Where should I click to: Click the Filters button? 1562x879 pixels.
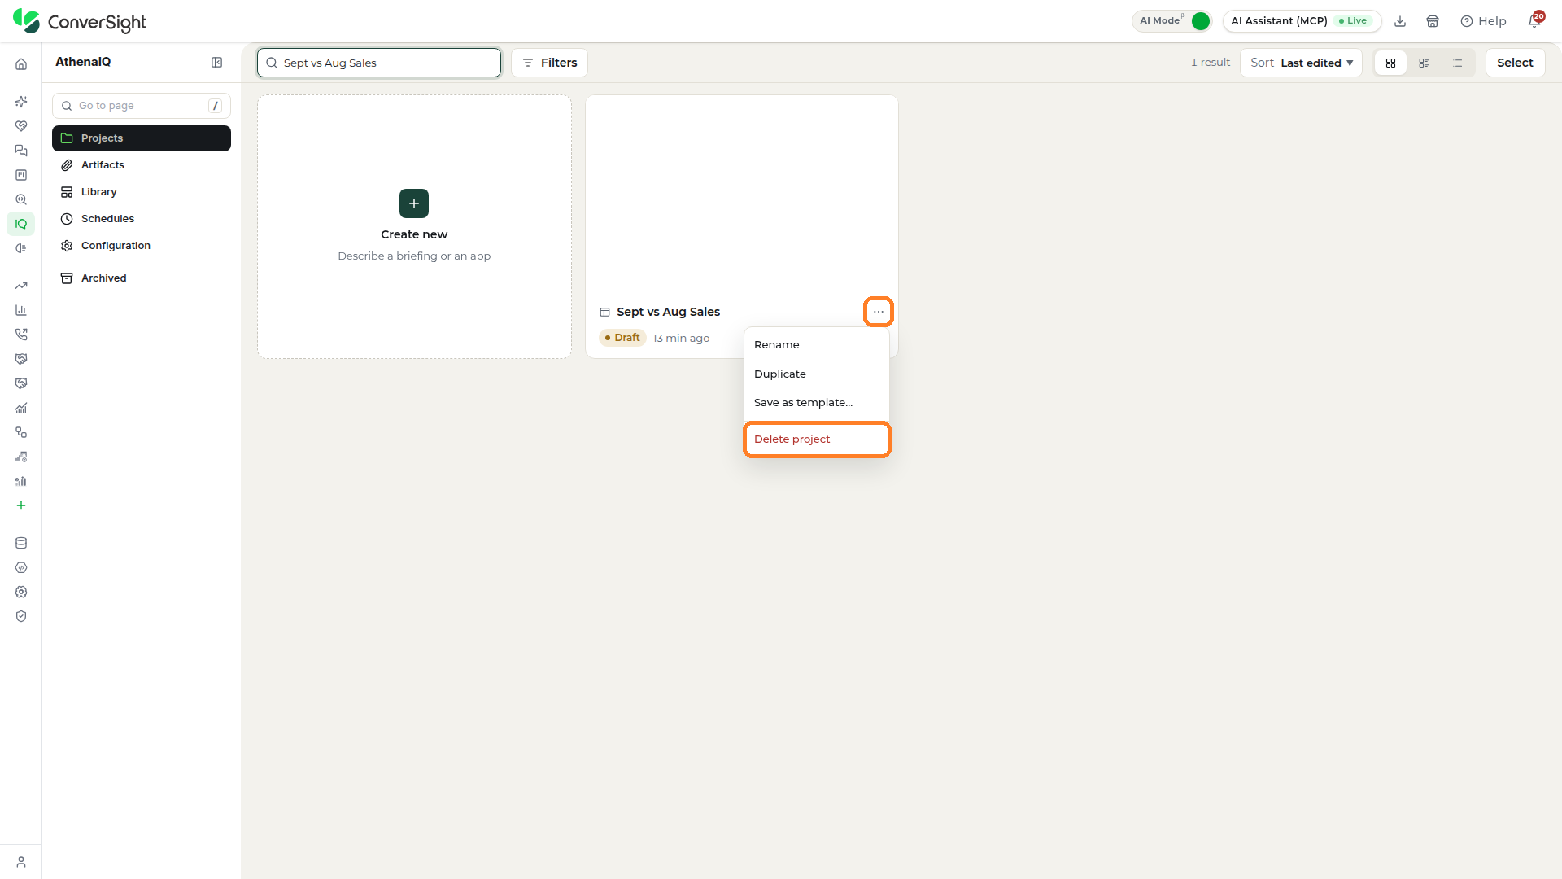[549, 63]
